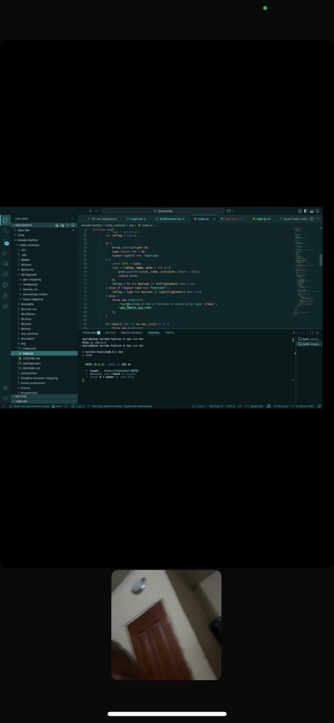Click New File icon in Documents header
The image size is (334, 723).
(x=57, y=225)
